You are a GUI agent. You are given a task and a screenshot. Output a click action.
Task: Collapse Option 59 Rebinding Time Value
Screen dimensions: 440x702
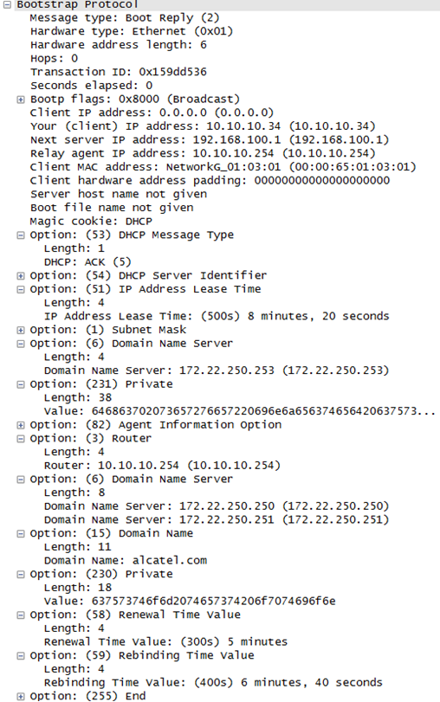(x=21, y=656)
